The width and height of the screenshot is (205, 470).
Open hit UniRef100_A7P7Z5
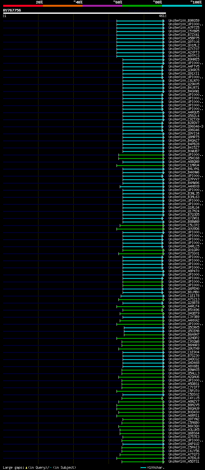pos(184,28)
